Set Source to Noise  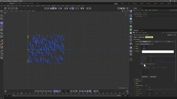[x=169, y=42]
